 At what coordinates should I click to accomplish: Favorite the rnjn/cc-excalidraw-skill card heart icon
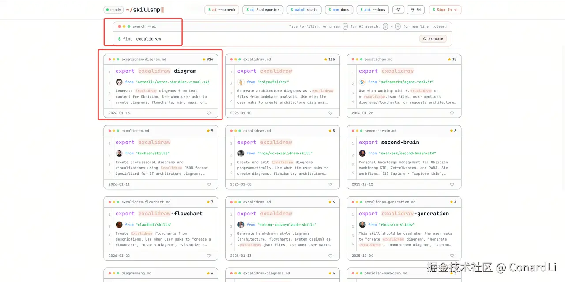(x=330, y=184)
